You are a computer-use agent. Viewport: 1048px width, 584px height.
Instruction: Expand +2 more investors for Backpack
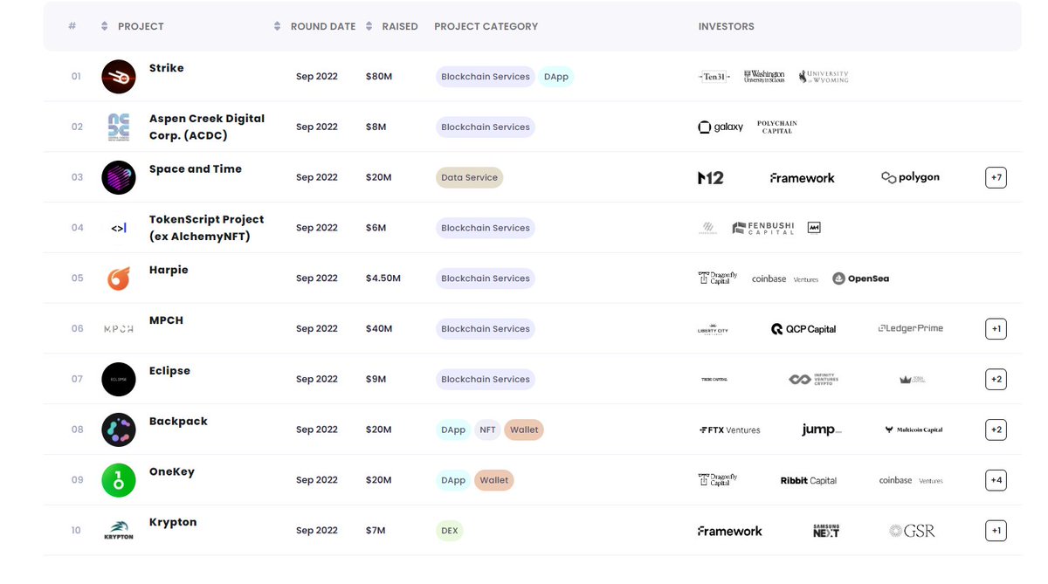[x=996, y=429]
